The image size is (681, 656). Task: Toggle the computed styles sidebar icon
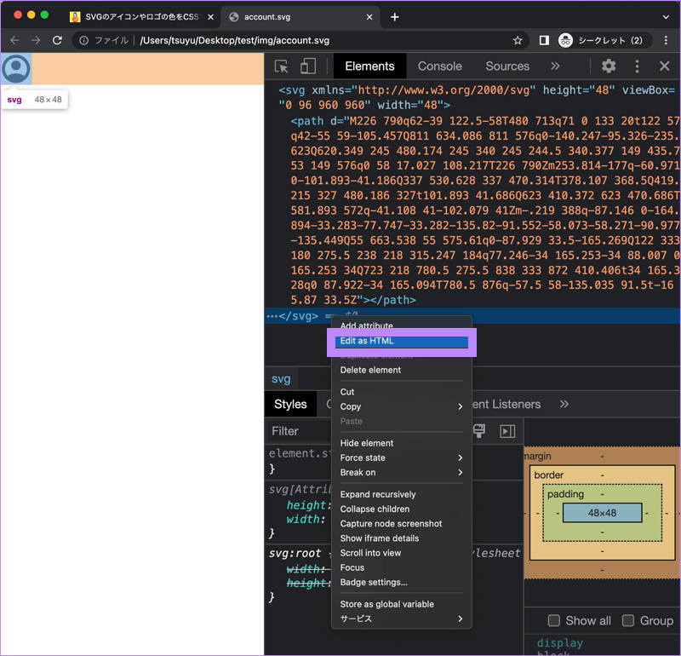point(507,431)
